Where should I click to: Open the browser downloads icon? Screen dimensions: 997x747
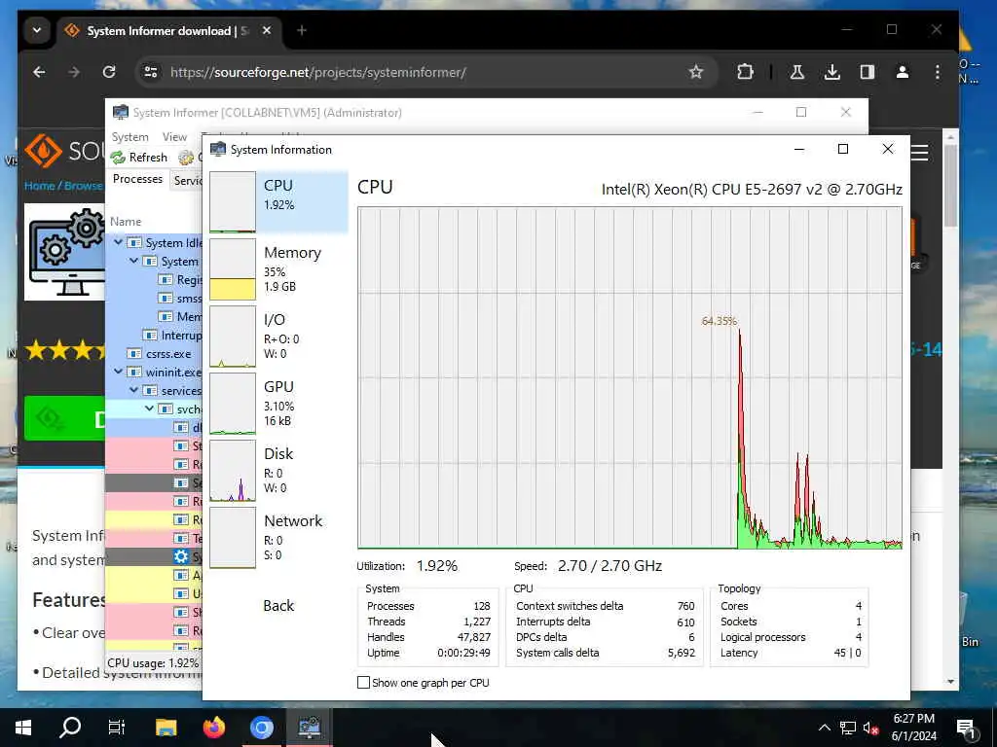831,72
